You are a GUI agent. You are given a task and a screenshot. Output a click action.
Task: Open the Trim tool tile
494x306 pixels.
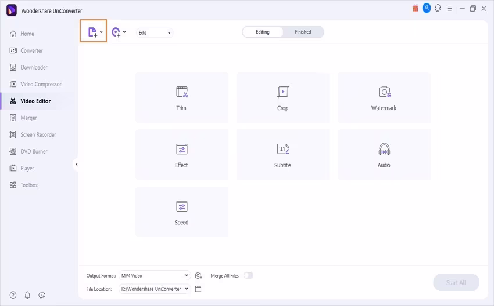click(182, 97)
